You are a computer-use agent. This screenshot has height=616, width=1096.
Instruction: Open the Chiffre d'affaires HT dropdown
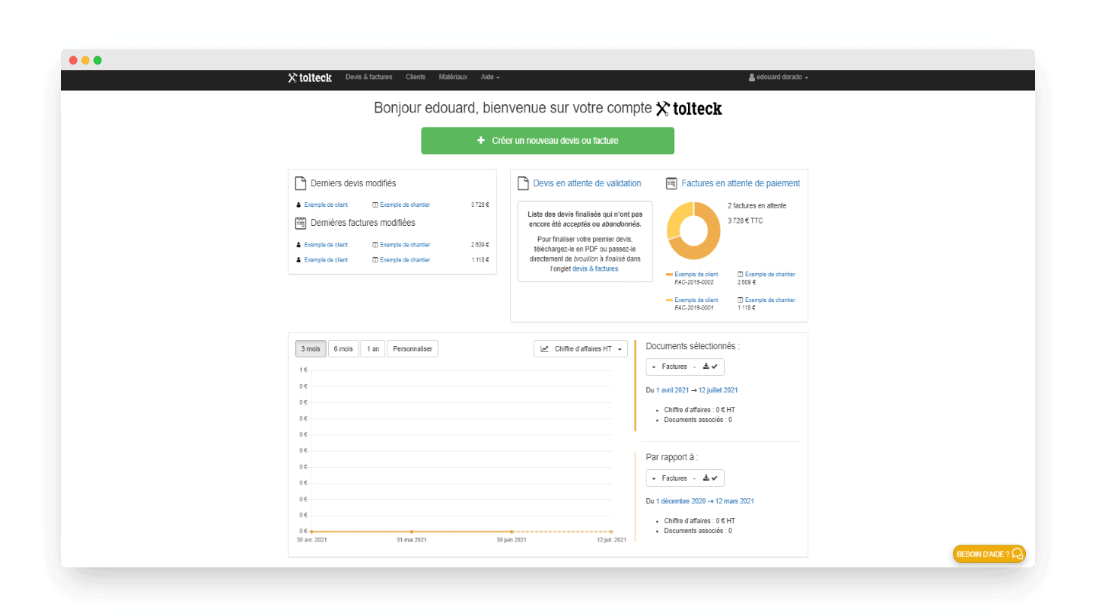coord(581,349)
